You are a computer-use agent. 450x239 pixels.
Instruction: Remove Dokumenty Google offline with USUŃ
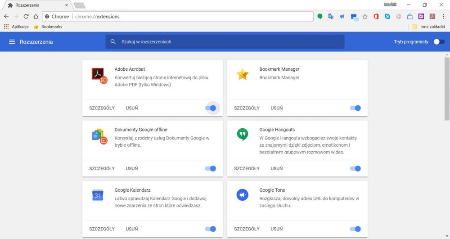[132, 168]
